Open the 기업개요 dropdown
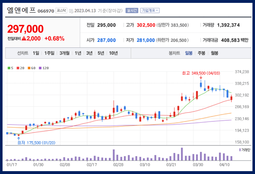This screenshot has width=255, height=174. click(x=150, y=11)
